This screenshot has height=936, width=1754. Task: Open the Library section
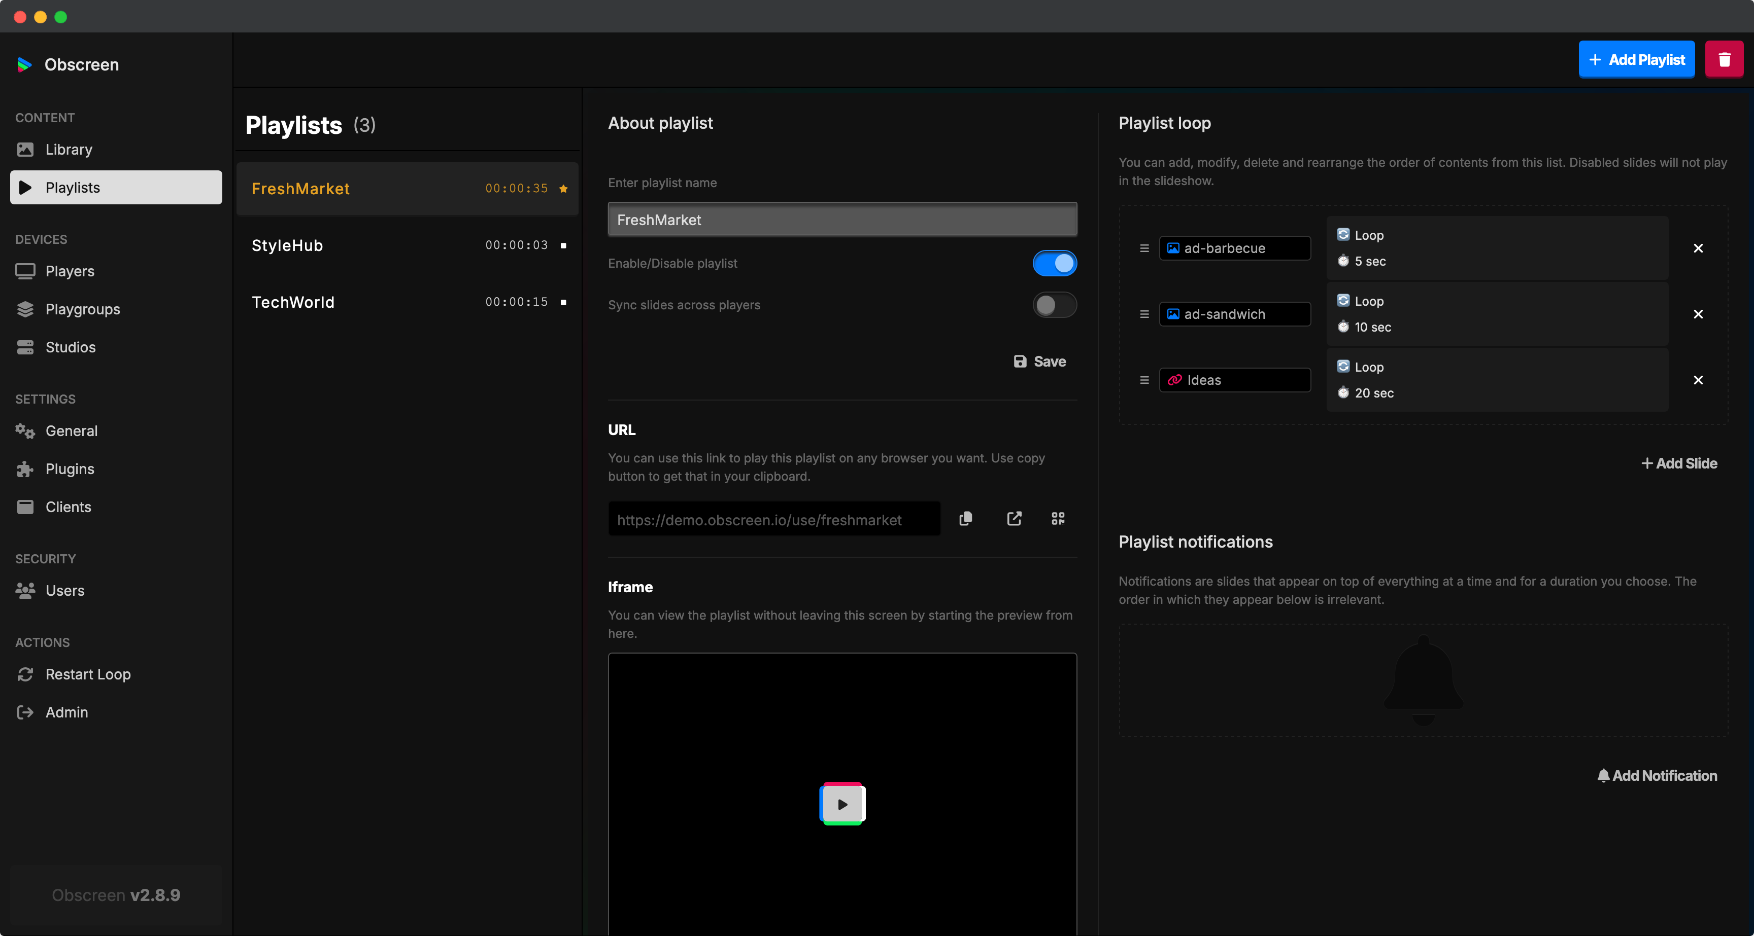[68, 149]
